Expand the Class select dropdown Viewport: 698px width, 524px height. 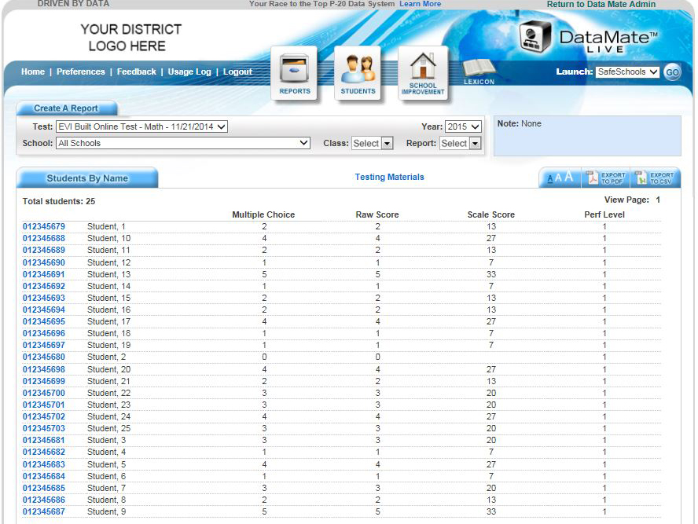coord(373,143)
